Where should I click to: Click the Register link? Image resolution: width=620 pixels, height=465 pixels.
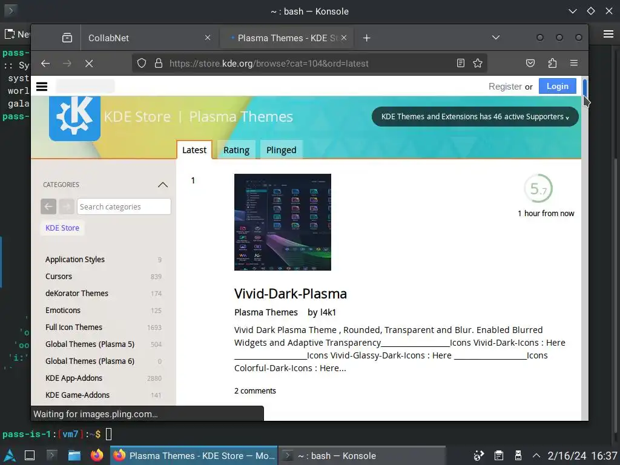point(505,86)
